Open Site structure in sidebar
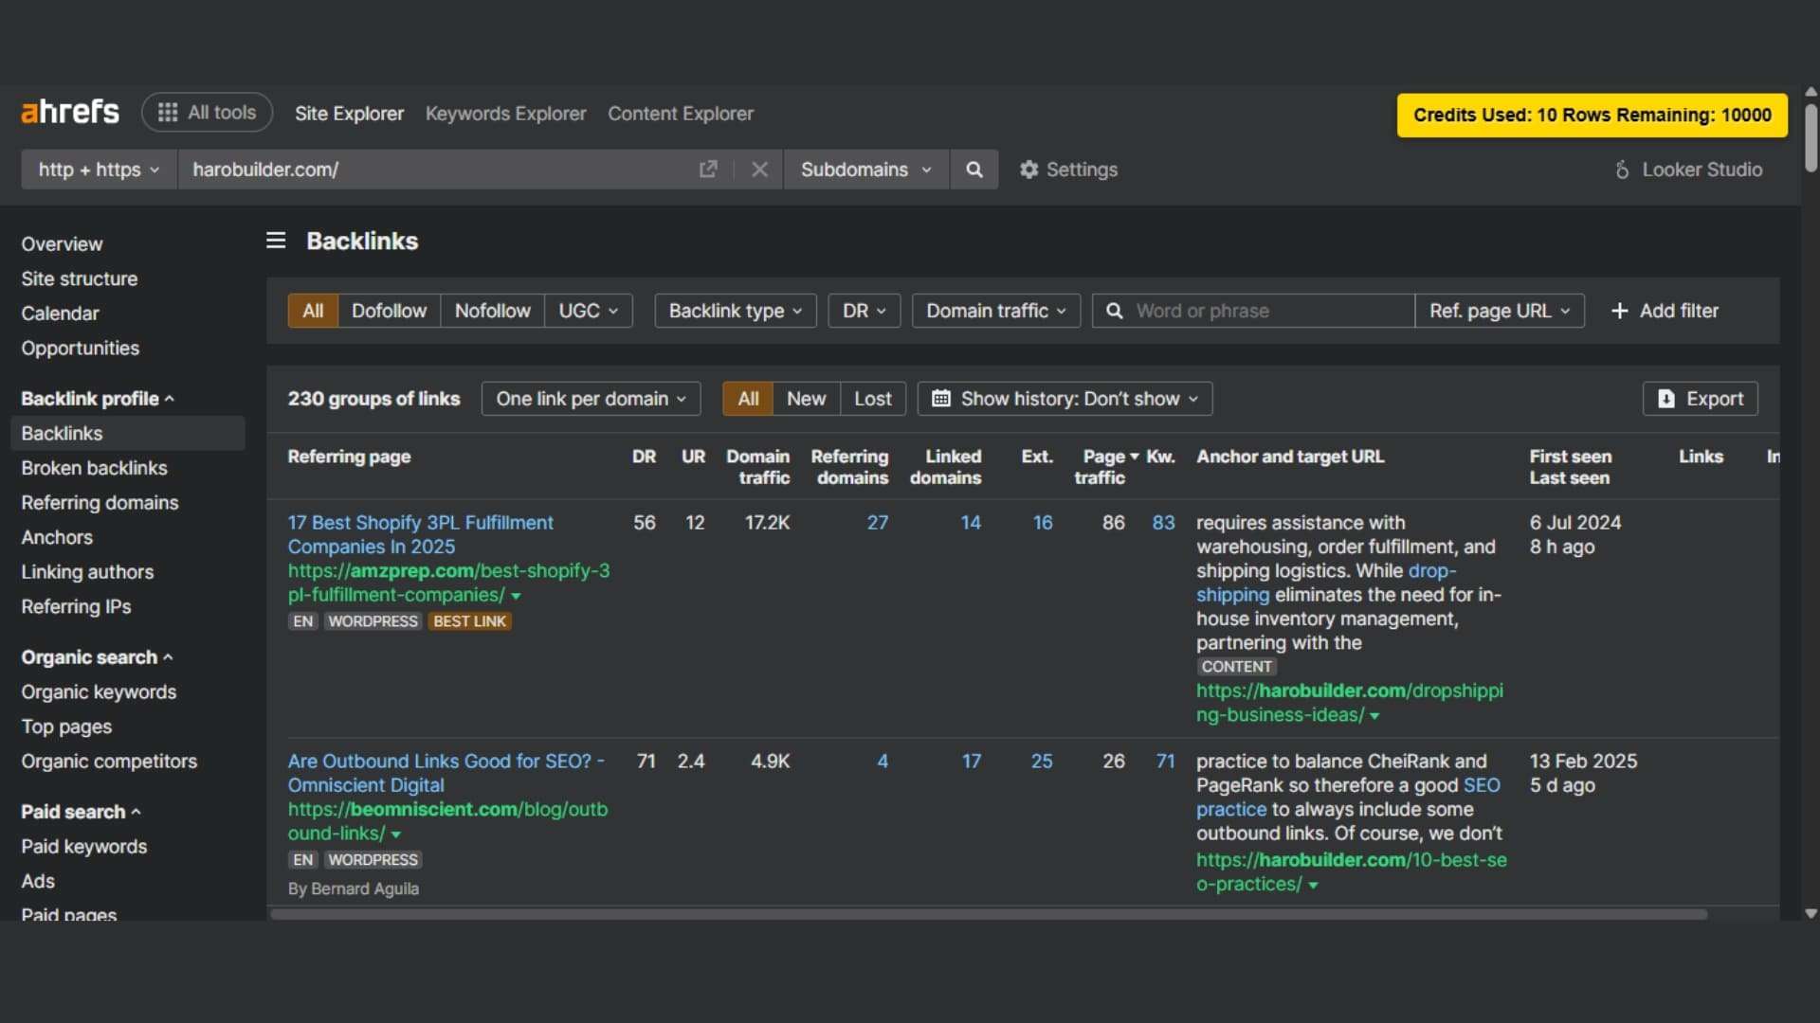This screenshot has height=1023, width=1820. coord(80,278)
